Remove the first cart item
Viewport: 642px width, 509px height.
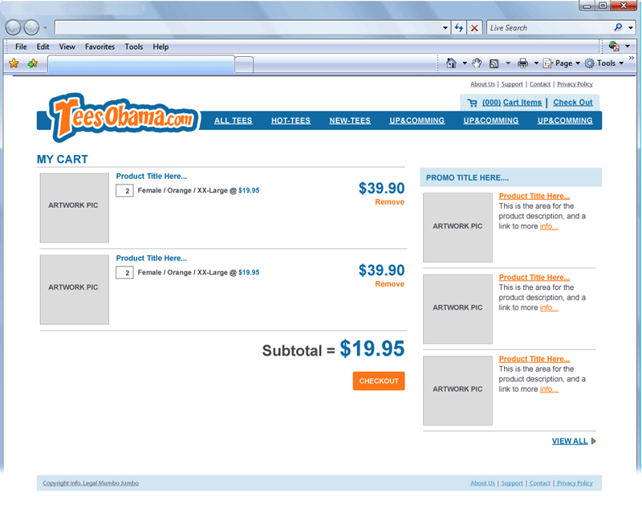click(x=389, y=202)
